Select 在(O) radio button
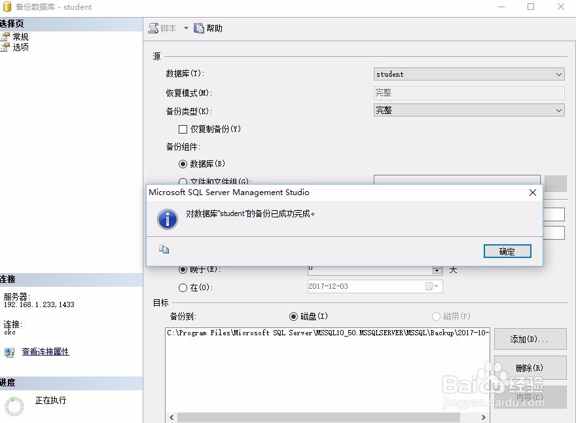 pos(183,287)
